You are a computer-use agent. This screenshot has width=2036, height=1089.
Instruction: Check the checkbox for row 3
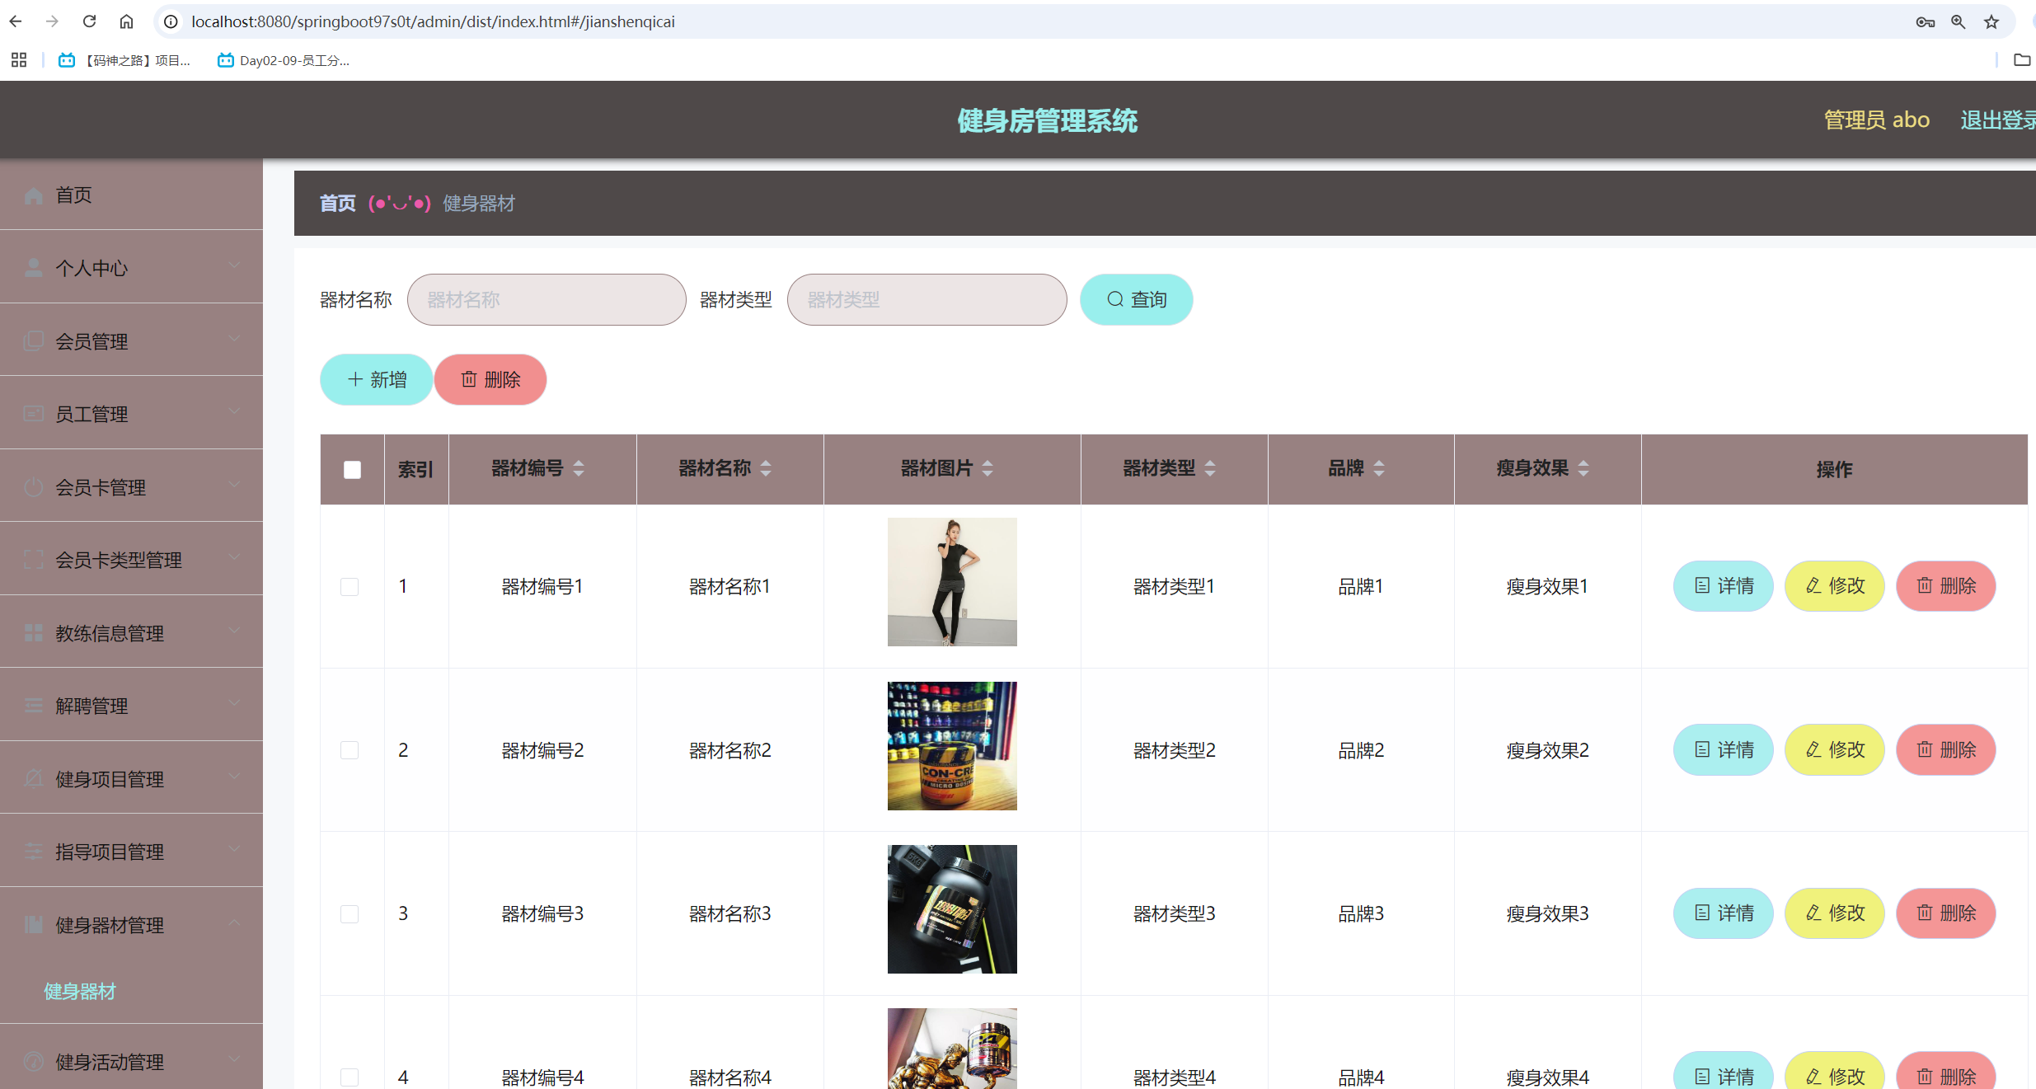(x=349, y=913)
